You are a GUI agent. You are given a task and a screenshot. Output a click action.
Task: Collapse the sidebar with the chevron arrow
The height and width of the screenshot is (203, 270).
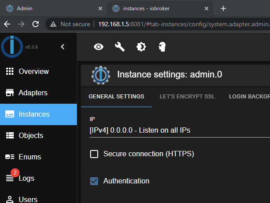click(63, 47)
